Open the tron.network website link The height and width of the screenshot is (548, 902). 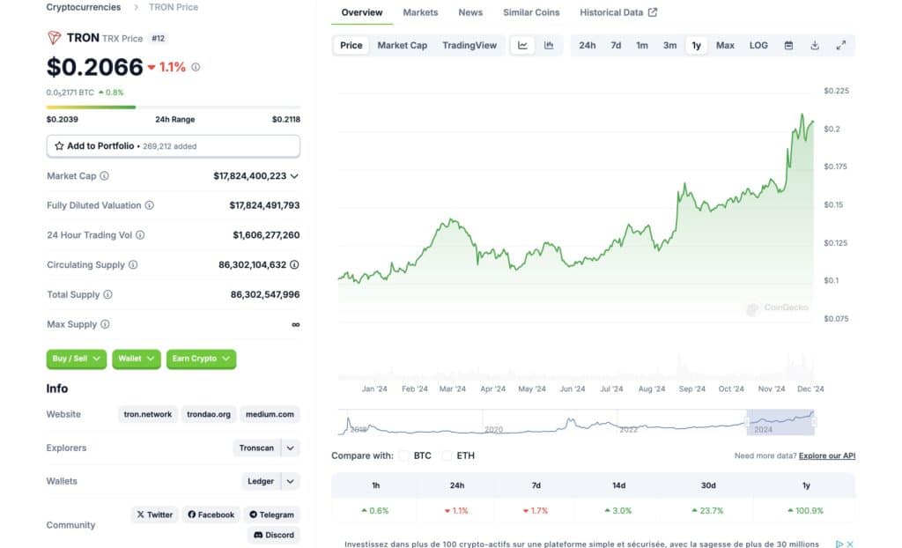tap(148, 414)
